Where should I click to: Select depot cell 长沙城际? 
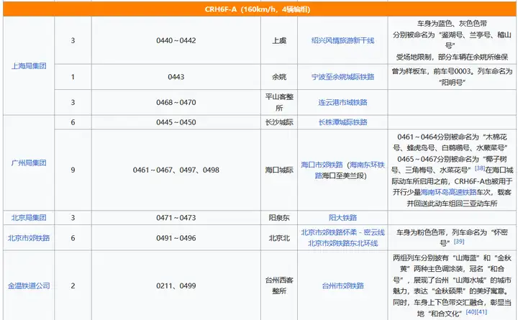[x=279, y=122]
